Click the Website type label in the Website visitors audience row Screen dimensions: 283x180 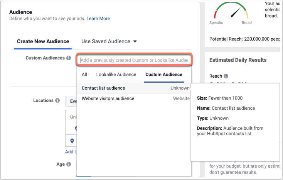(x=181, y=98)
